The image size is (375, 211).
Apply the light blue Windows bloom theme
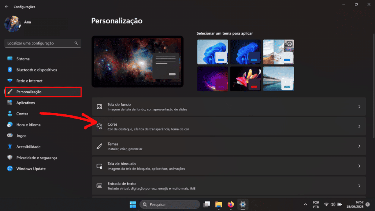coord(213,52)
